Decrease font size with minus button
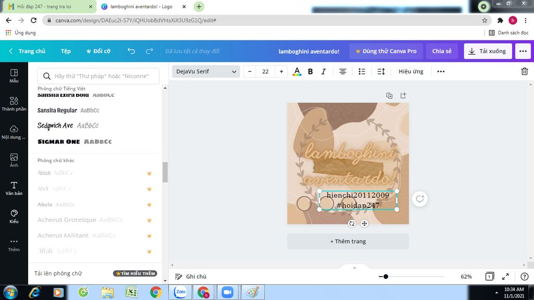Viewport: 534px width, 300px height. point(250,71)
